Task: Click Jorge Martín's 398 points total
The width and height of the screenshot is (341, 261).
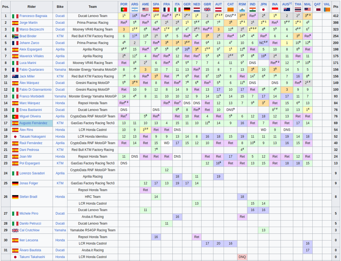Action: 336,23
